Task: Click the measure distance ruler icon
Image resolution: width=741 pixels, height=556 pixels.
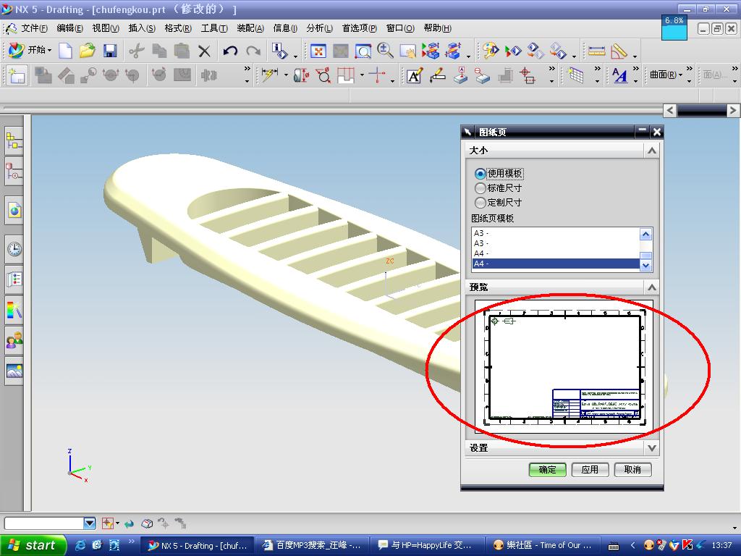Action: click(596, 51)
